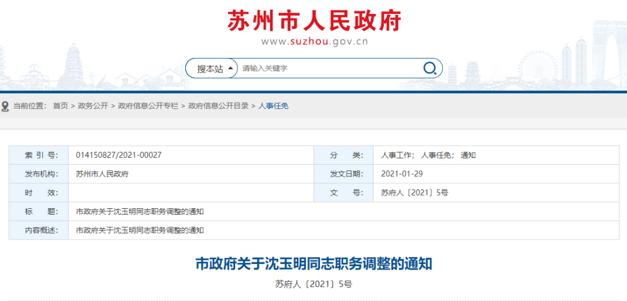Click the blue article heading 市政府关于沈玉明同志职务调整的通知

[x=314, y=264]
